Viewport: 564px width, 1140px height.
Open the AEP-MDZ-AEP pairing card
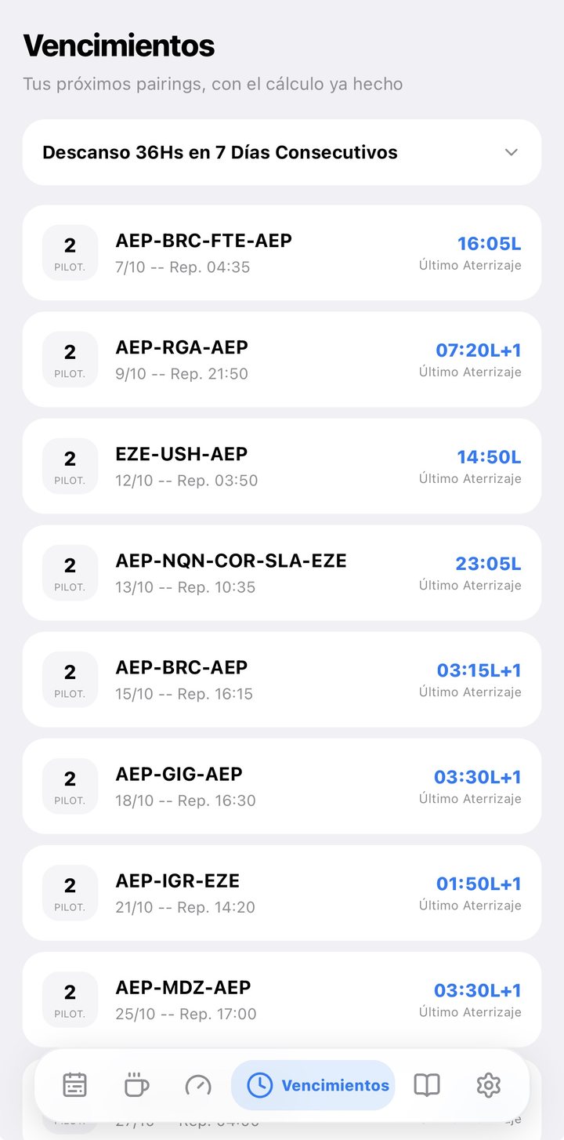[x=282, y=999]
